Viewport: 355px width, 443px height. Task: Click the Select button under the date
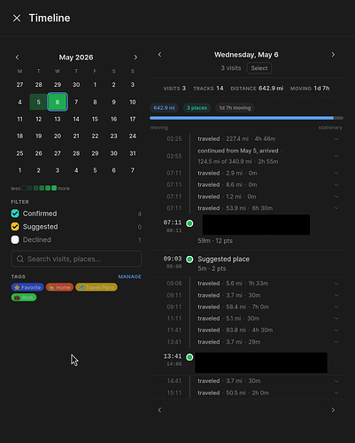tap(259, 68)
